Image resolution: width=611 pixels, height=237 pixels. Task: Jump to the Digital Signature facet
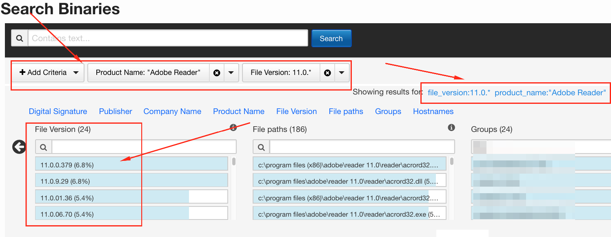point(58,111)
